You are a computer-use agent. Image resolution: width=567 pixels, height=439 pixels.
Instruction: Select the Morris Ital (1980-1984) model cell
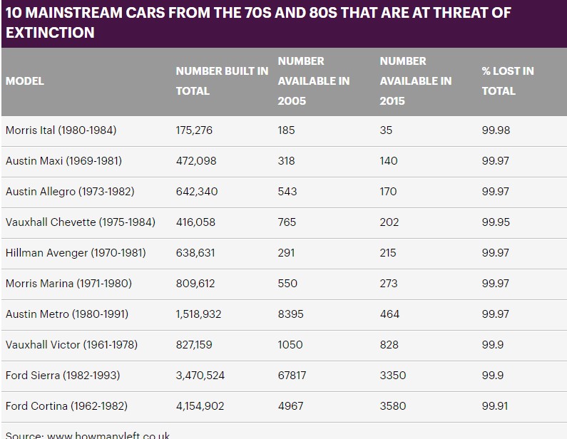[x=61, y=130]
